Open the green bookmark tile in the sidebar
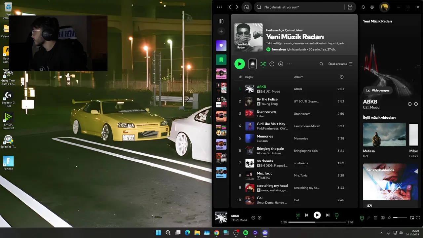423x238 pixels. pos(221,60)
